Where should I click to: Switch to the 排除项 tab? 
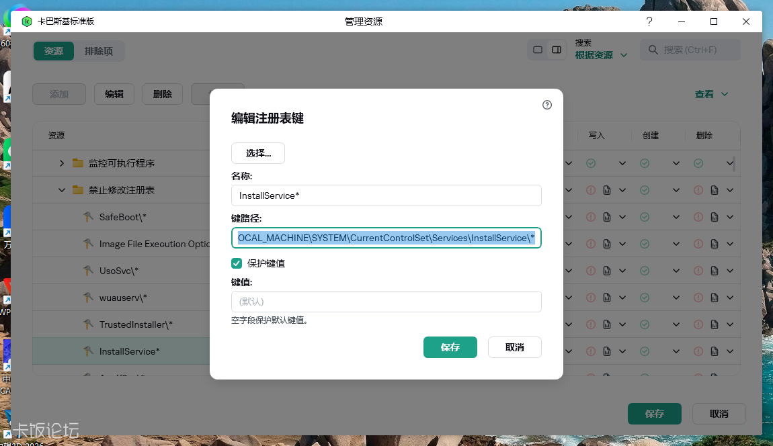(x=99, y=51)
